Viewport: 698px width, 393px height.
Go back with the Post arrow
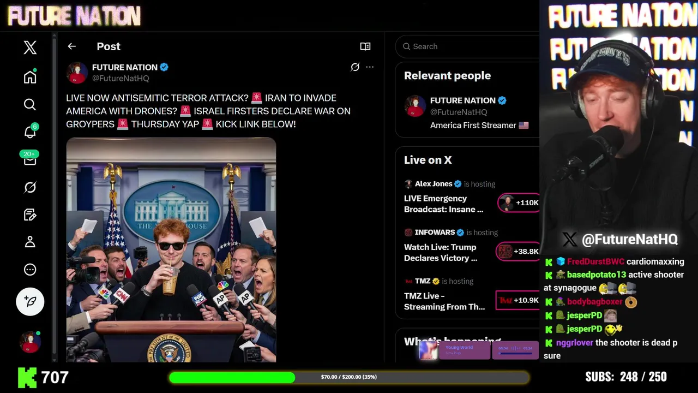click(x=72, y=46)
